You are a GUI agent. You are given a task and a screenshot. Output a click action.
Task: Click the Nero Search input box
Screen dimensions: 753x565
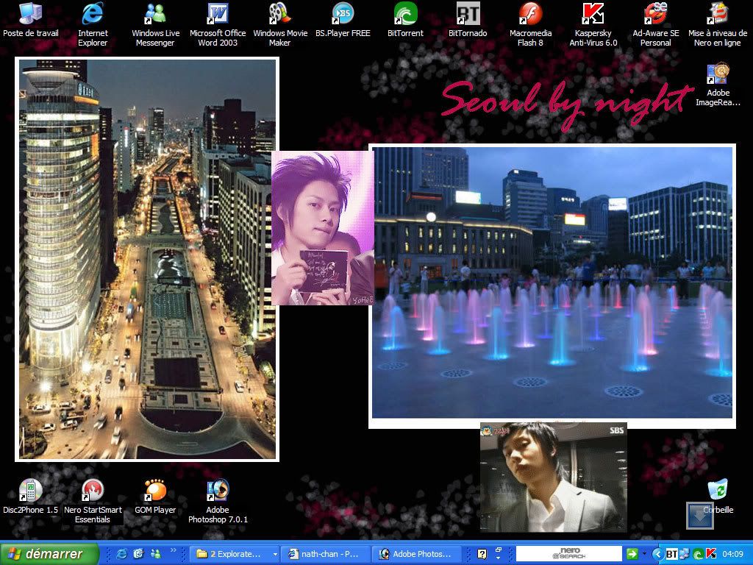coord(568,554)
